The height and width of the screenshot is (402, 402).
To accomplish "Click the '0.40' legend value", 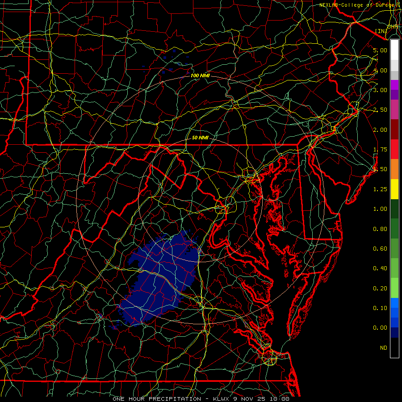I will pyautogui.click(x=380, y=268).
